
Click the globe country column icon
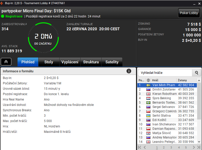(148, 80)
